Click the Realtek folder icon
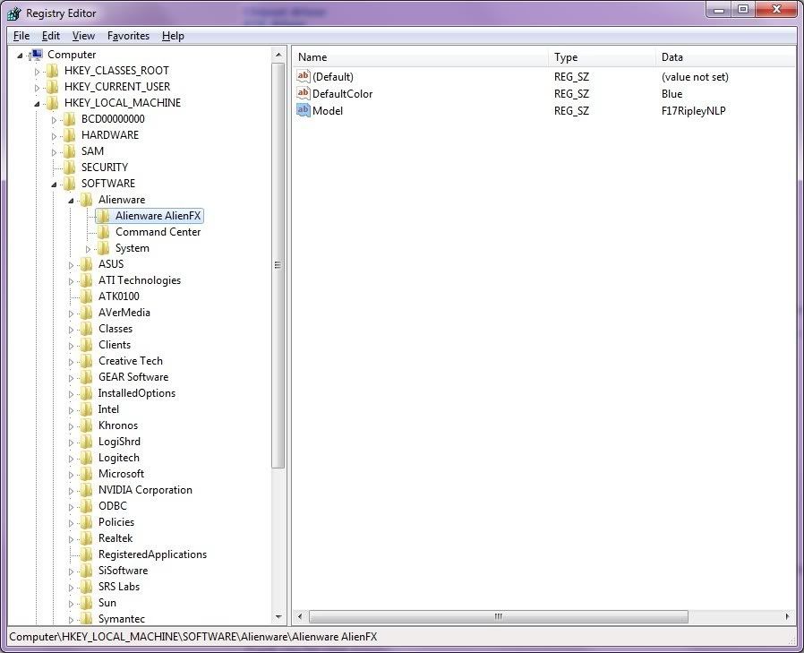Screen dimensions: 804x653 coord(86,538)
